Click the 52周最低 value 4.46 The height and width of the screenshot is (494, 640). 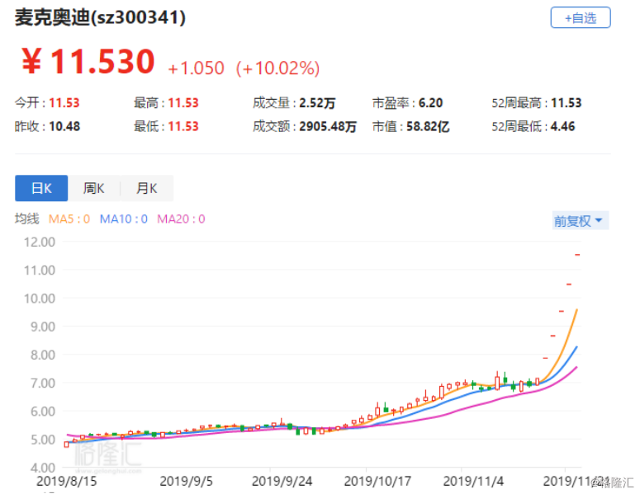pyautogui.click(x=563, y=126)
